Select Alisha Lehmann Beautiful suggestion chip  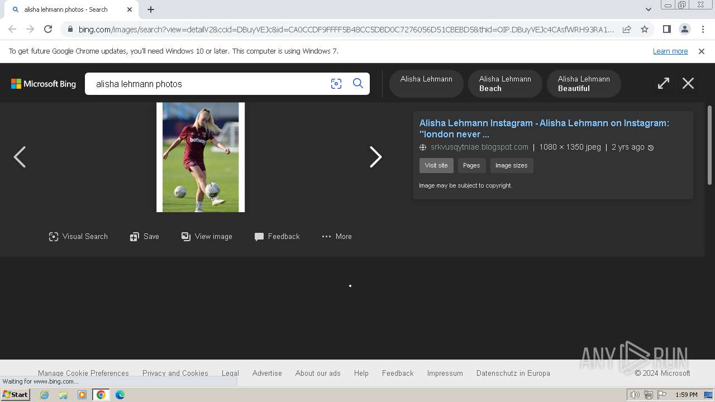click(x=584, y=84)
